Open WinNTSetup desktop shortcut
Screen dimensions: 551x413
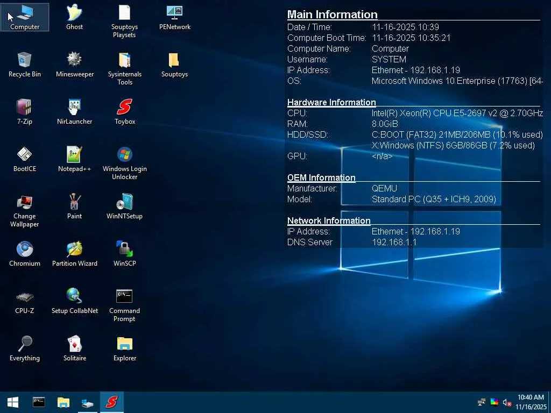pyautogui.click(x=124, y=207)
